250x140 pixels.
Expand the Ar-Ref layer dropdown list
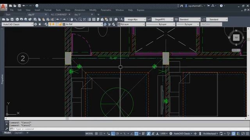(x=102, y=24)
